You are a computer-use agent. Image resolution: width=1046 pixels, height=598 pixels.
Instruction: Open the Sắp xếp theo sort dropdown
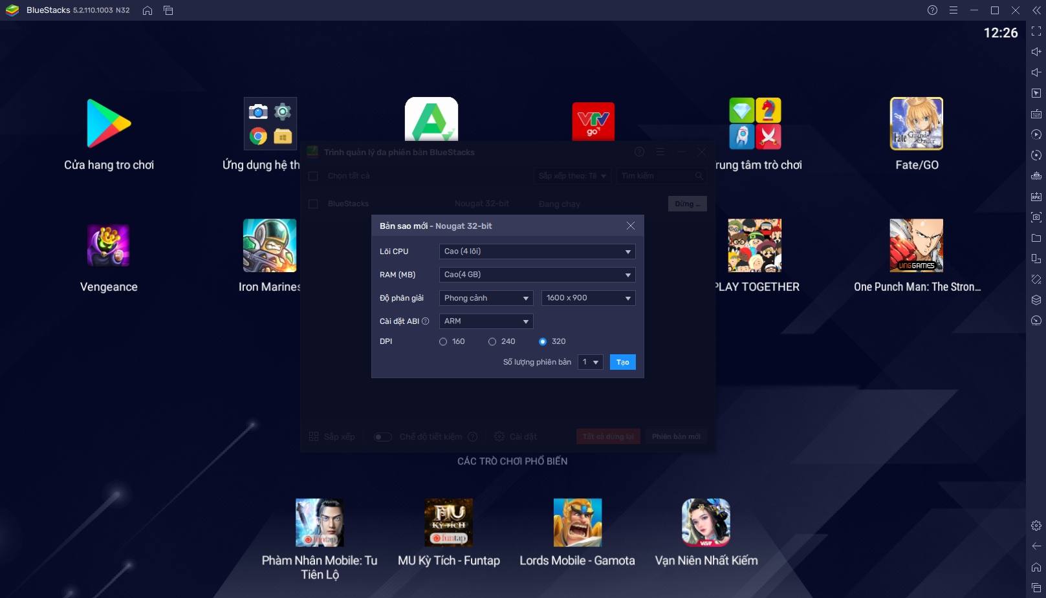tap(573, 176)
